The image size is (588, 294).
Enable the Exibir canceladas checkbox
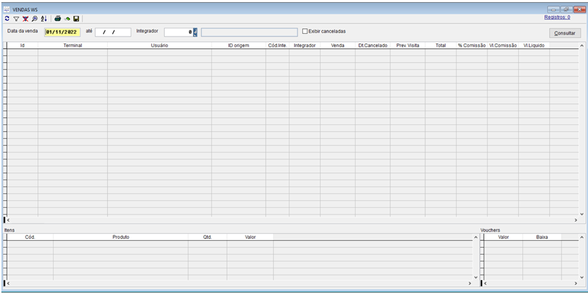click(305, 32)
